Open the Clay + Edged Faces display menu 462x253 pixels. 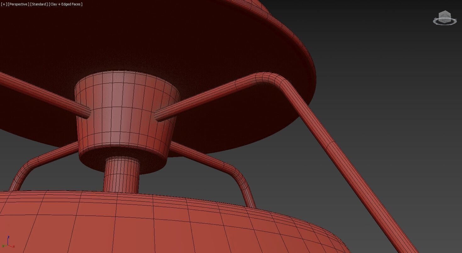[66, 4]
